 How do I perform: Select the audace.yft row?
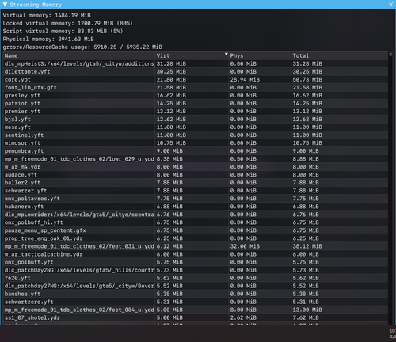(196, 175)
